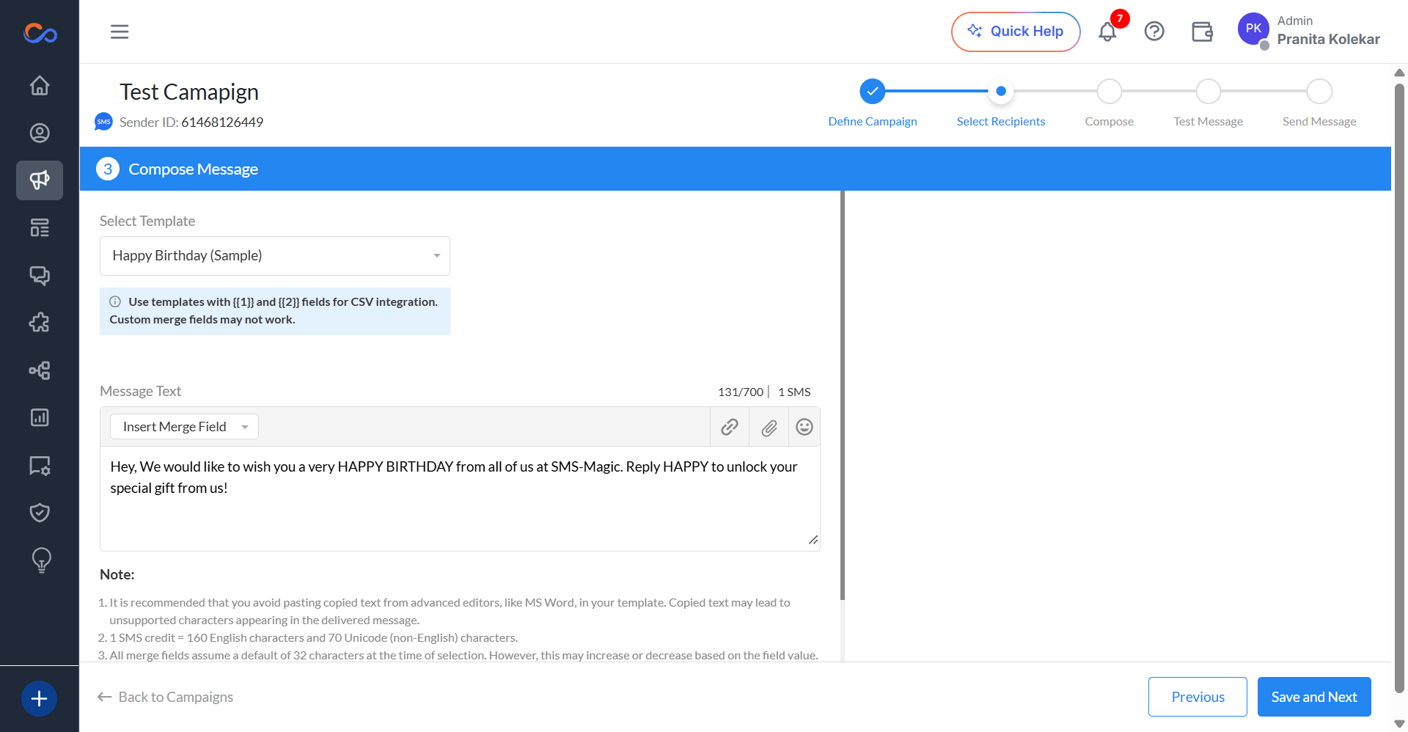Click the Quick Help button
This screenshot has width=1408, height=732.
point(1016,32)
